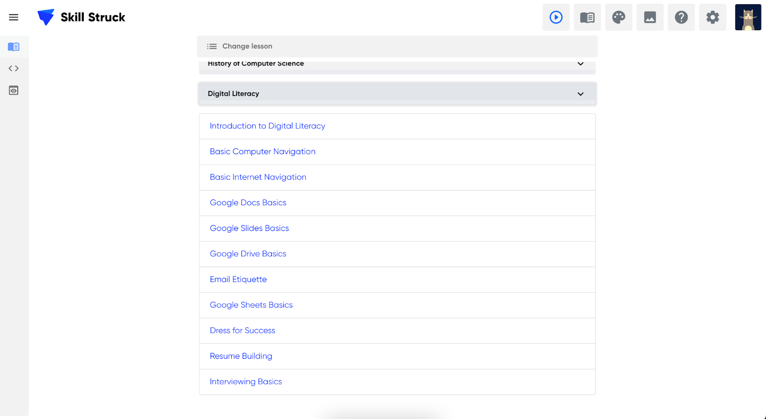Open the hamburger navigation menu
This screenshot has width=766, height=419.
[x=13, y=17]
